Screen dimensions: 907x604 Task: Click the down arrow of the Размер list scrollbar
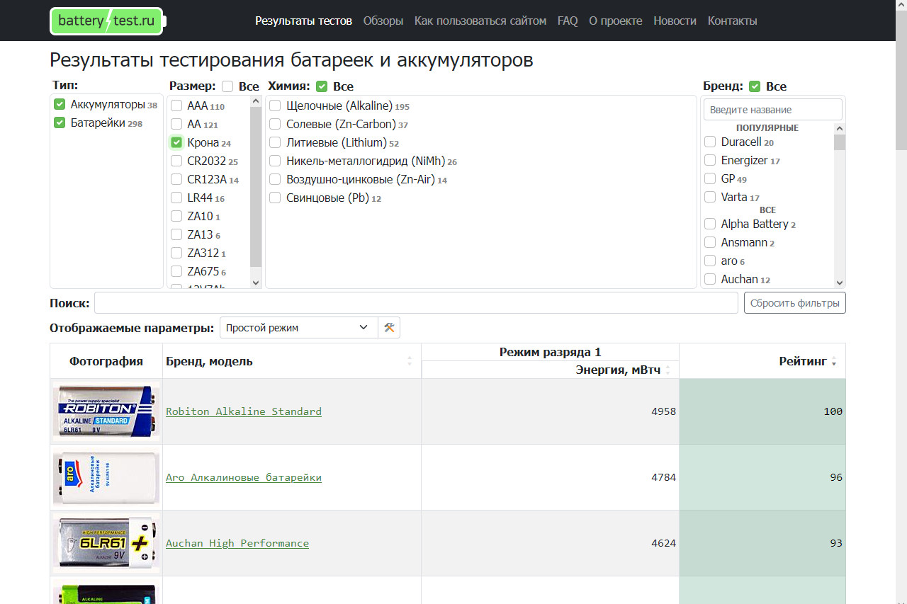click(256, 282)
